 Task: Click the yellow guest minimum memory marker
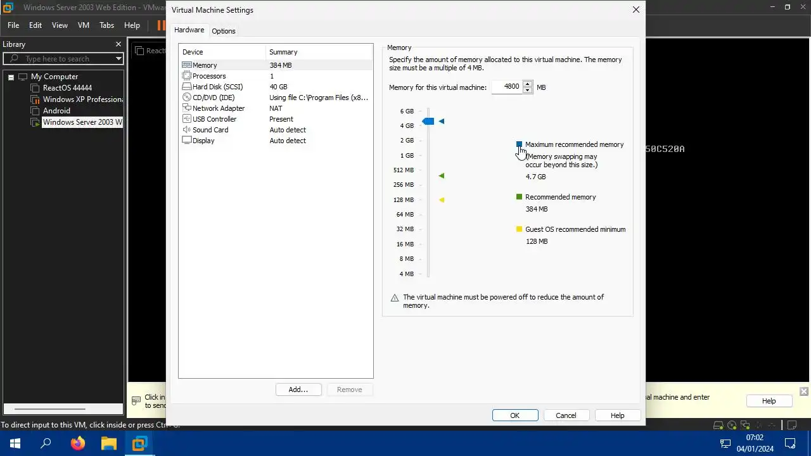coord(442,199)
